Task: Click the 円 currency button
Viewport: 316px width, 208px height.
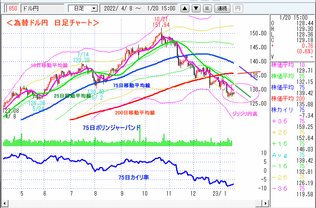Action: click(x=238, y=8)
